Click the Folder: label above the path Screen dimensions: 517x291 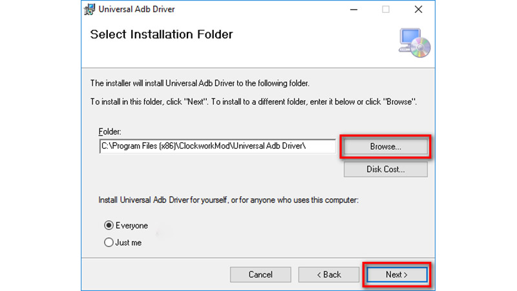point(110,132)
